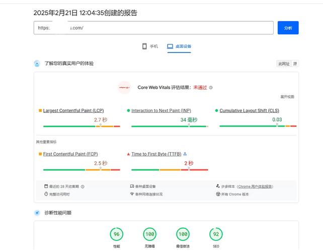Click the calendar icon for 28 天收集期
This screenshot has width=323, height=252.
(x=46, y=186)
